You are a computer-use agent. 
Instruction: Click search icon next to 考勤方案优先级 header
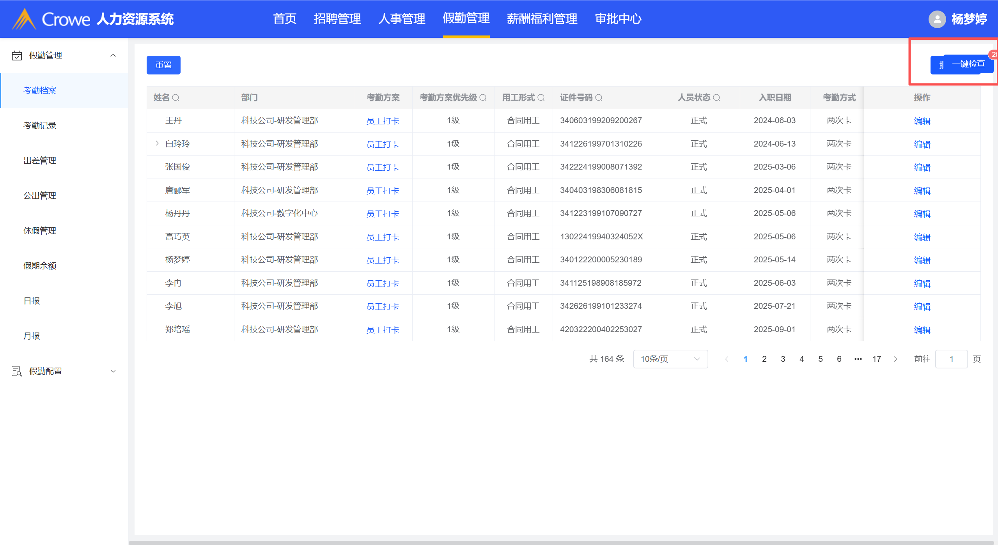[483, 97]
